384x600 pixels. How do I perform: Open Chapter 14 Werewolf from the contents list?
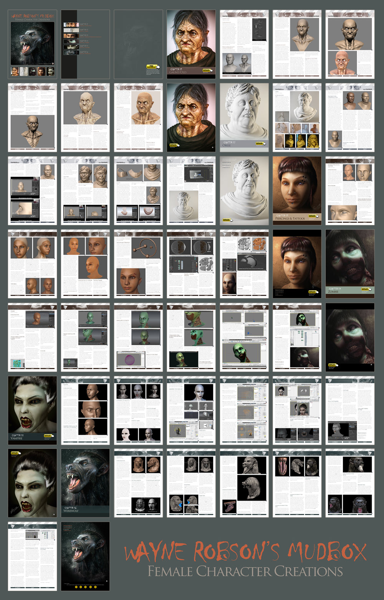click(x=71, y=52)
